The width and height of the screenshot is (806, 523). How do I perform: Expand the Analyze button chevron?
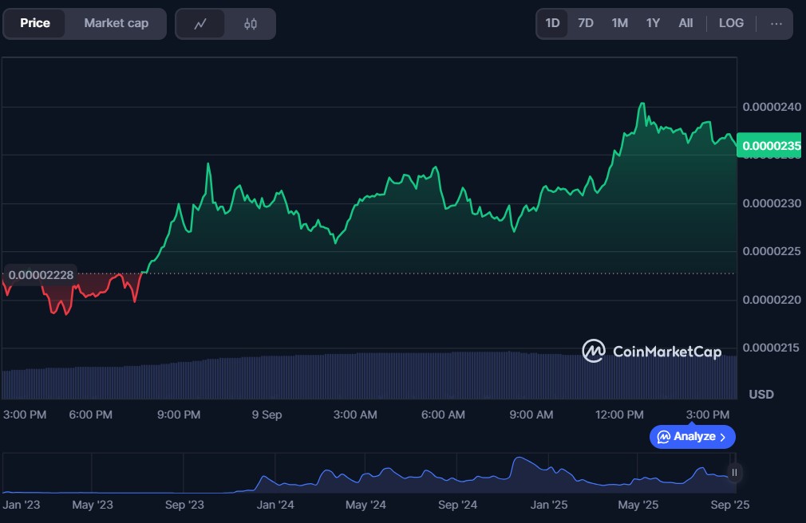click(723, 437)
